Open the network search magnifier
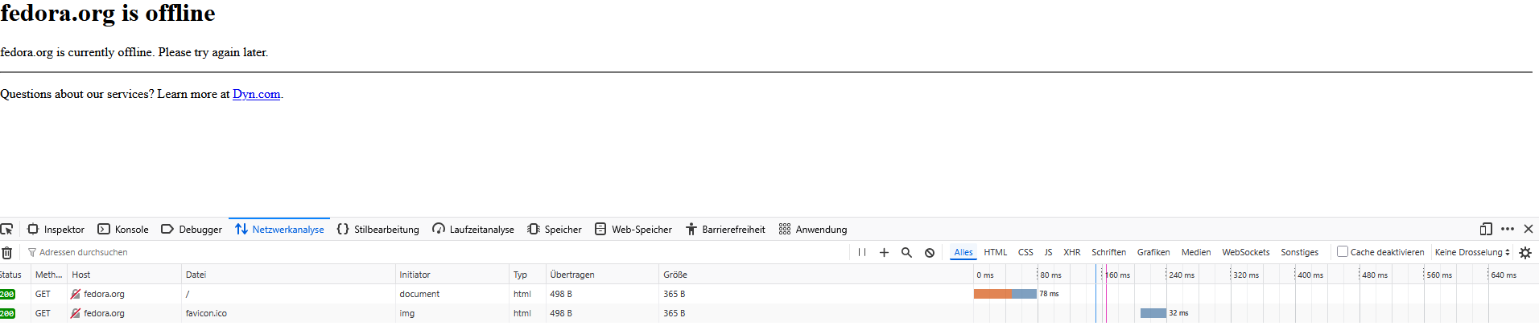Viewport: 1539px width, 334px height. coord(906,252)
